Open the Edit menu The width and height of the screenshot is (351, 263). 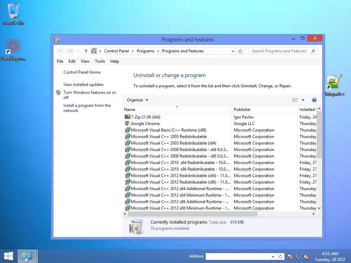pyautogui.click(x=72, y=61)
